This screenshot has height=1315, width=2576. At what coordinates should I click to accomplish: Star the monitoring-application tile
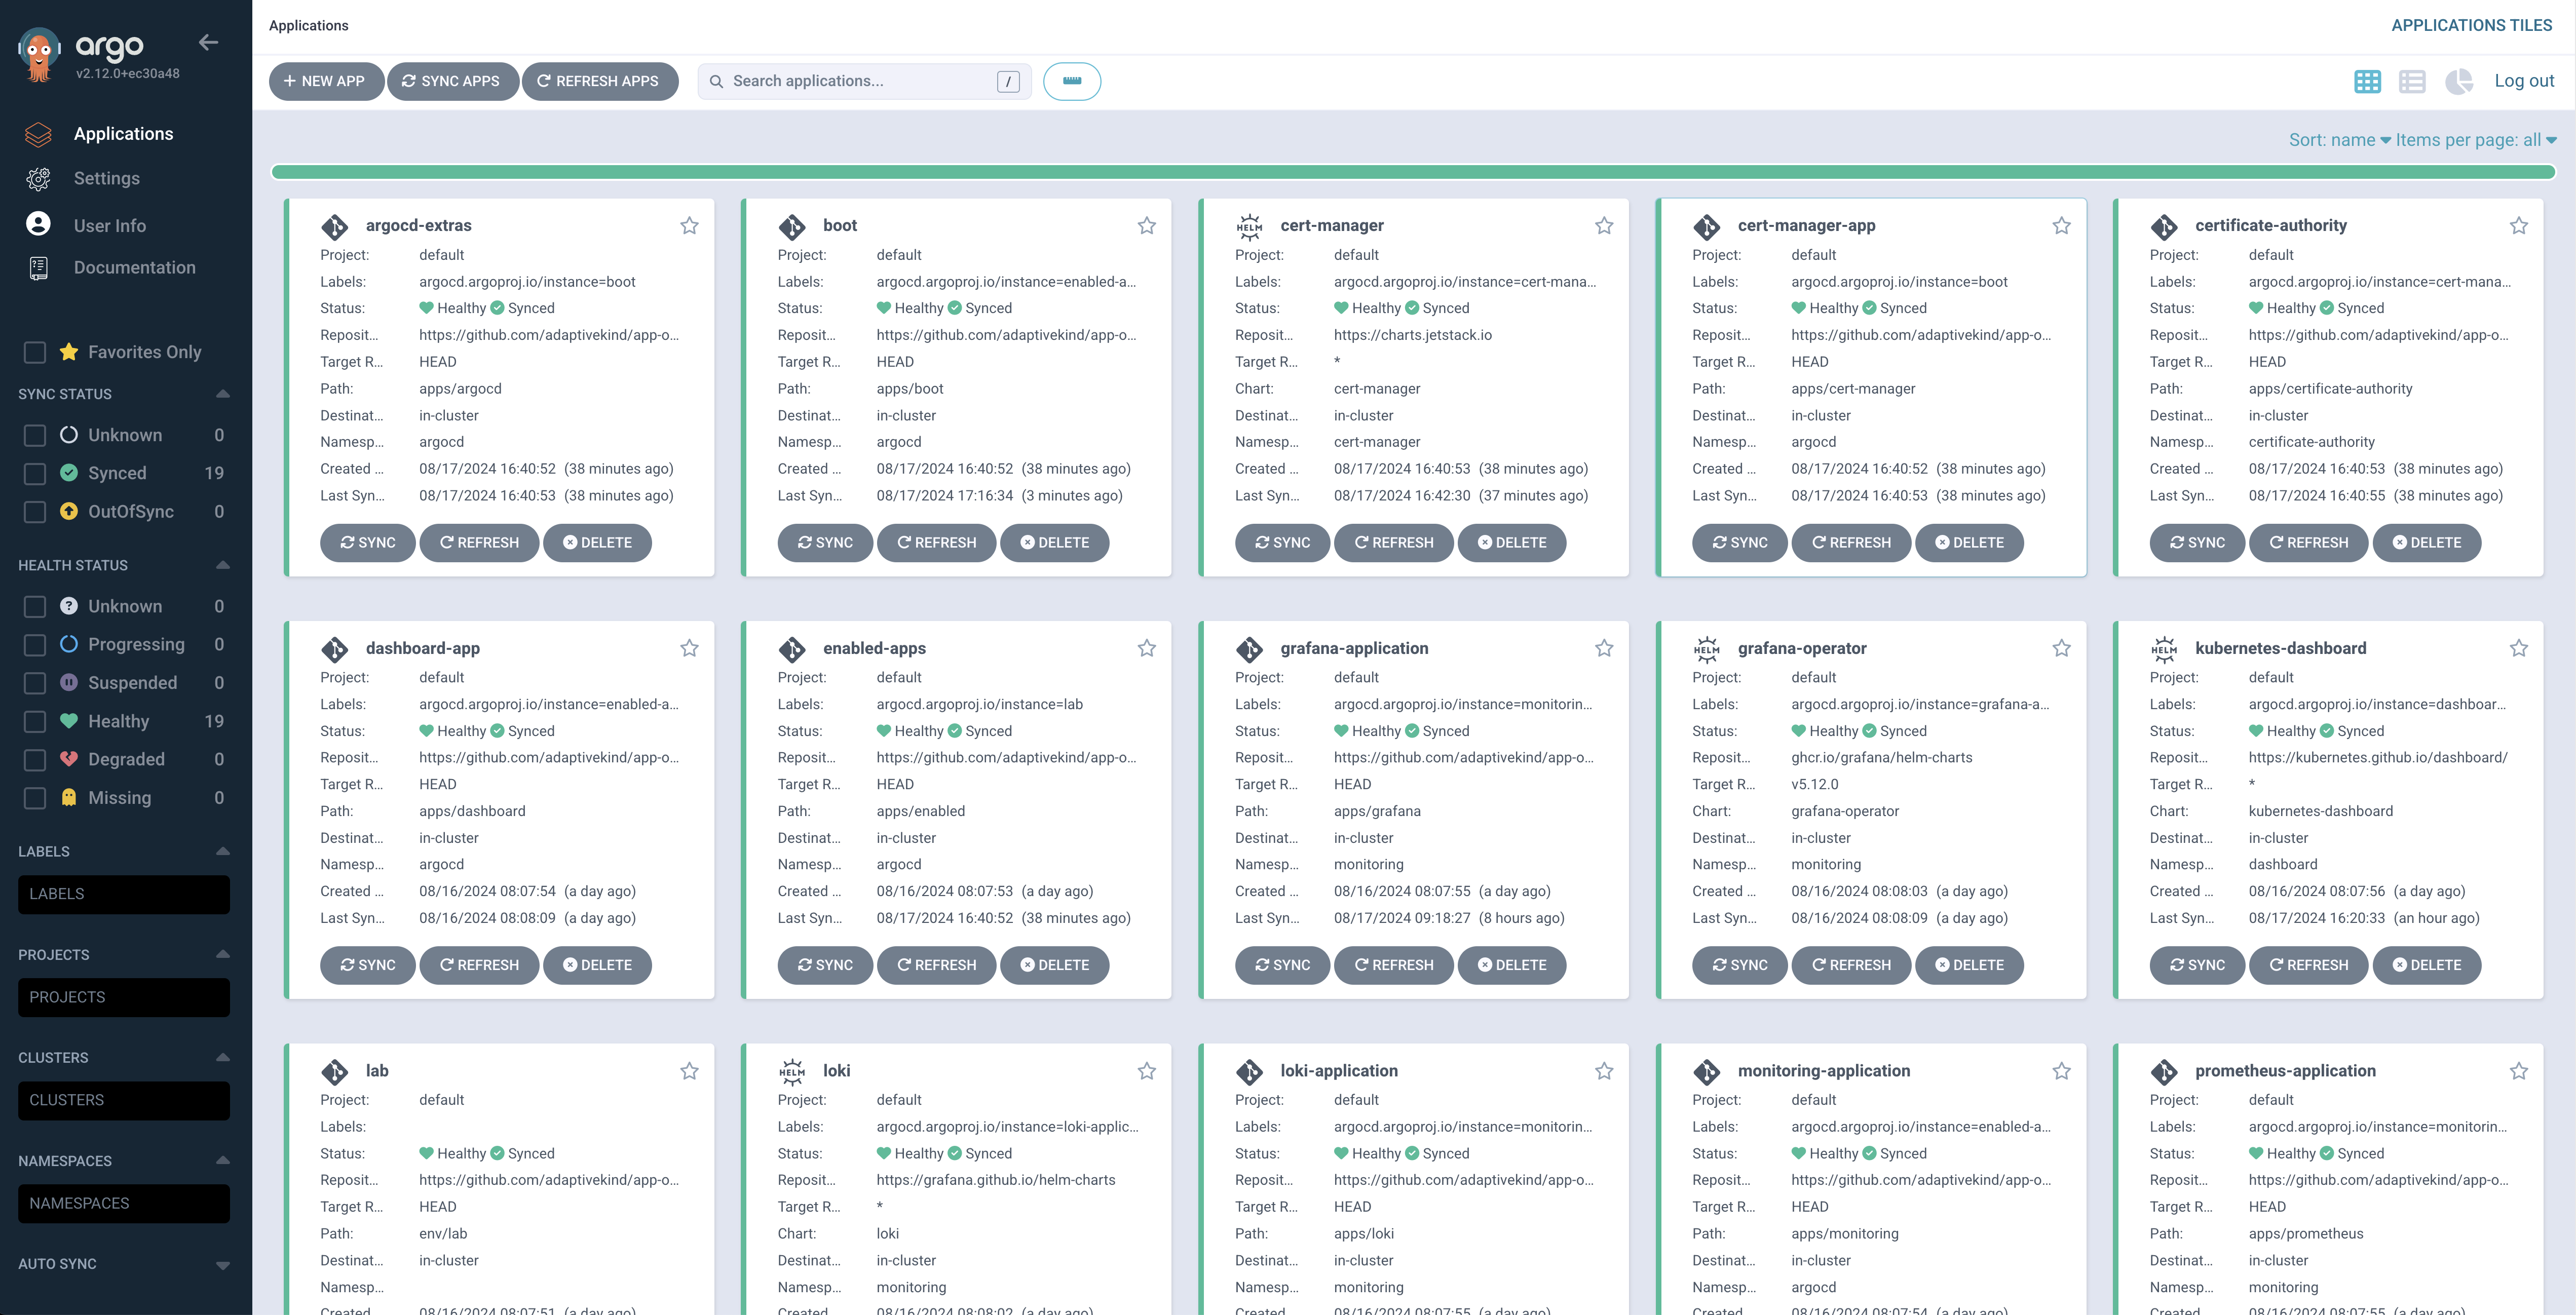(2061, 1071)
